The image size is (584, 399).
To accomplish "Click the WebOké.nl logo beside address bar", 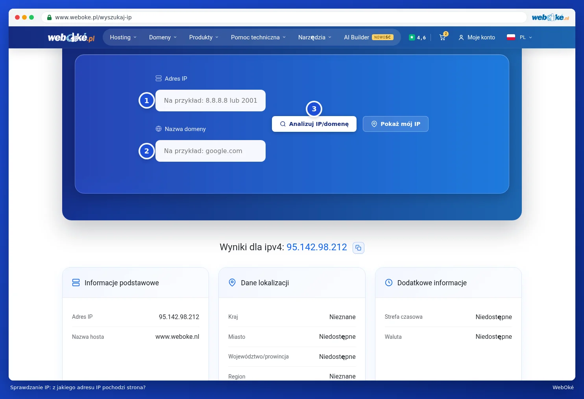I will pyautogui.click(x=550, y=17).
